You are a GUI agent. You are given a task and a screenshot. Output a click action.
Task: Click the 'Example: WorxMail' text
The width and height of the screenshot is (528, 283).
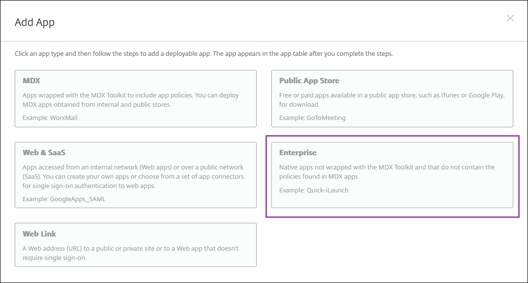click(x=50, y=118)
